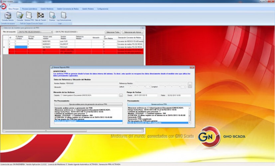Screen dimensions: 275x166
Task: Click Descripción Conversor de Medios header
Action: 130,38
